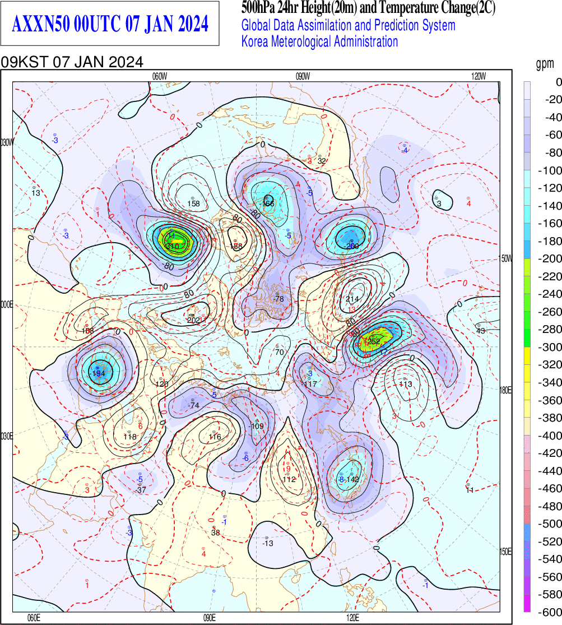Click the 060E longitude label

34,618
